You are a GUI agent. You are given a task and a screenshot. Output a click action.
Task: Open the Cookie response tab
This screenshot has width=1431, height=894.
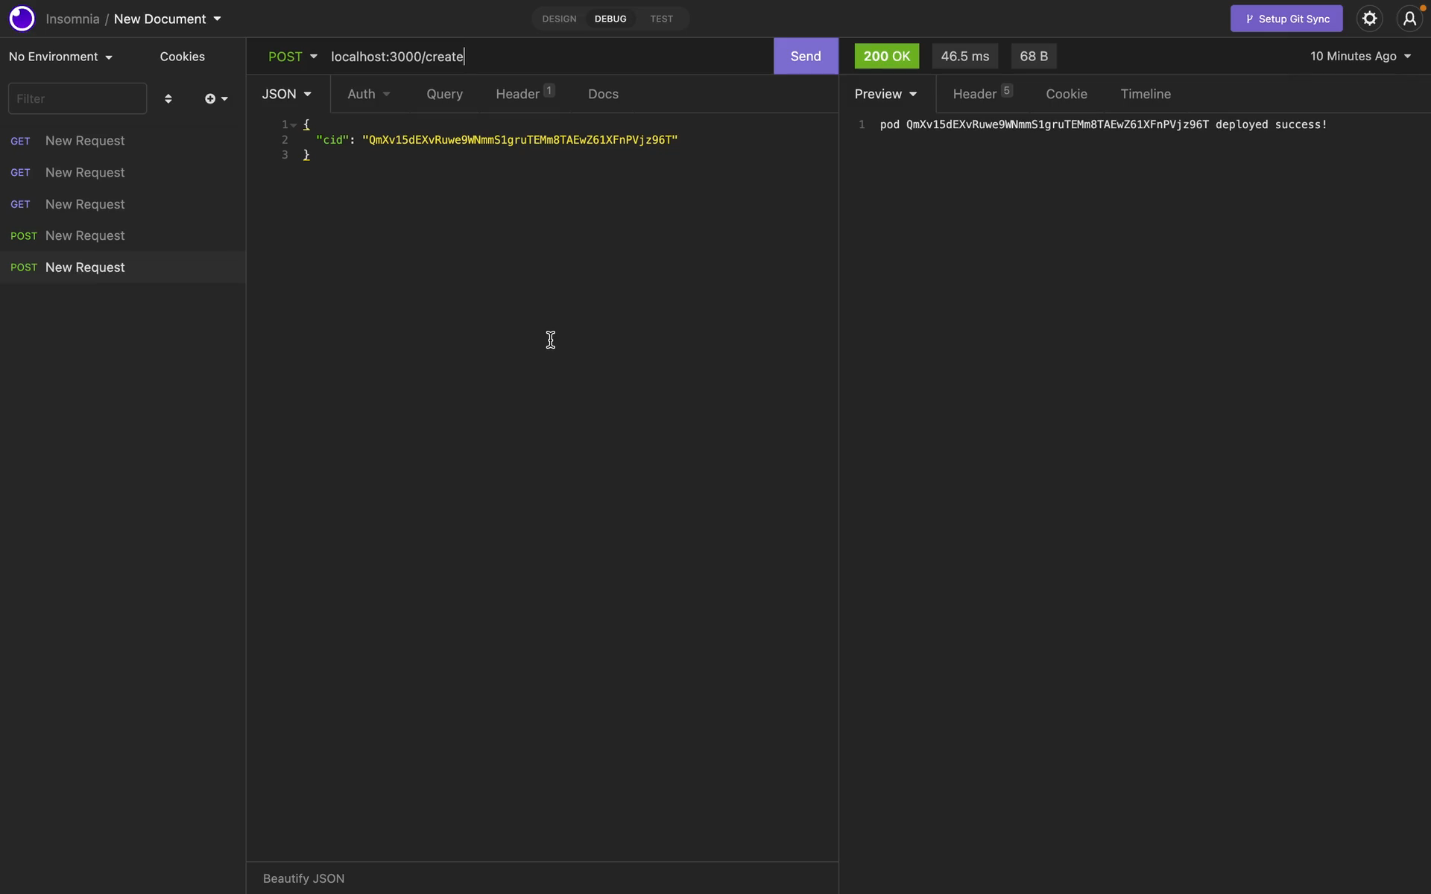(x=1066, y=94)
